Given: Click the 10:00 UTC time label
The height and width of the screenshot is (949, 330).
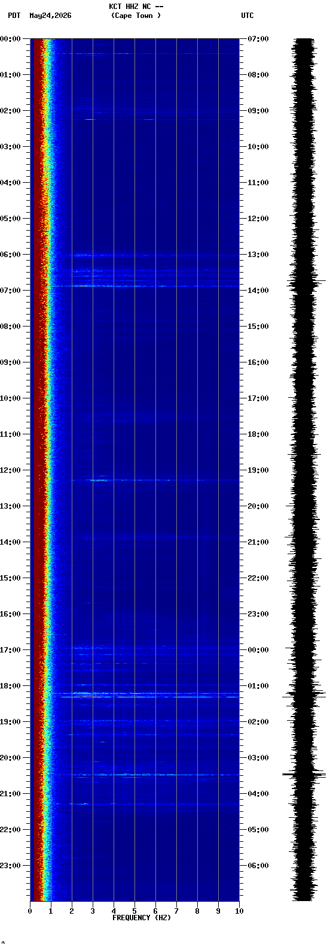Looking at the screenshot, I should (x=258, y=147).
